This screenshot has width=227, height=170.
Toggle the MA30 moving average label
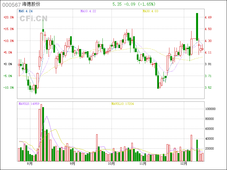point(150,11)
